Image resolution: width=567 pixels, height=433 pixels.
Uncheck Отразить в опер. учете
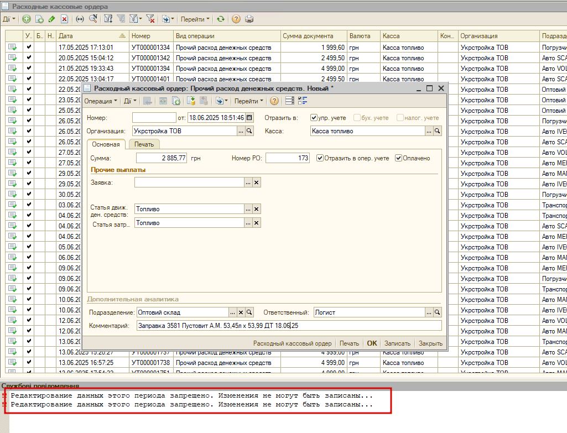(320, 158)
